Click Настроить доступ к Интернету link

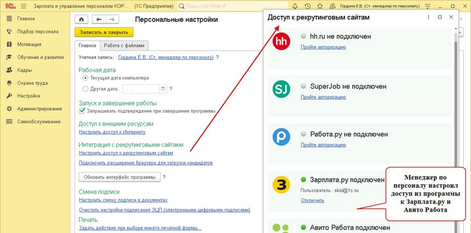pyautogui.click(x=112, y=132)
